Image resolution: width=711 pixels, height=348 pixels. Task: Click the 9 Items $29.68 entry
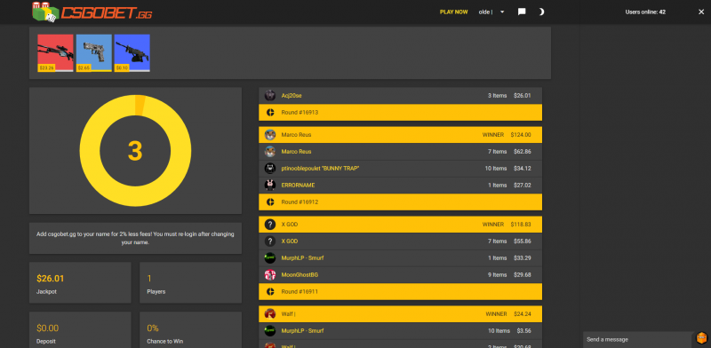[x=509, y=274]
